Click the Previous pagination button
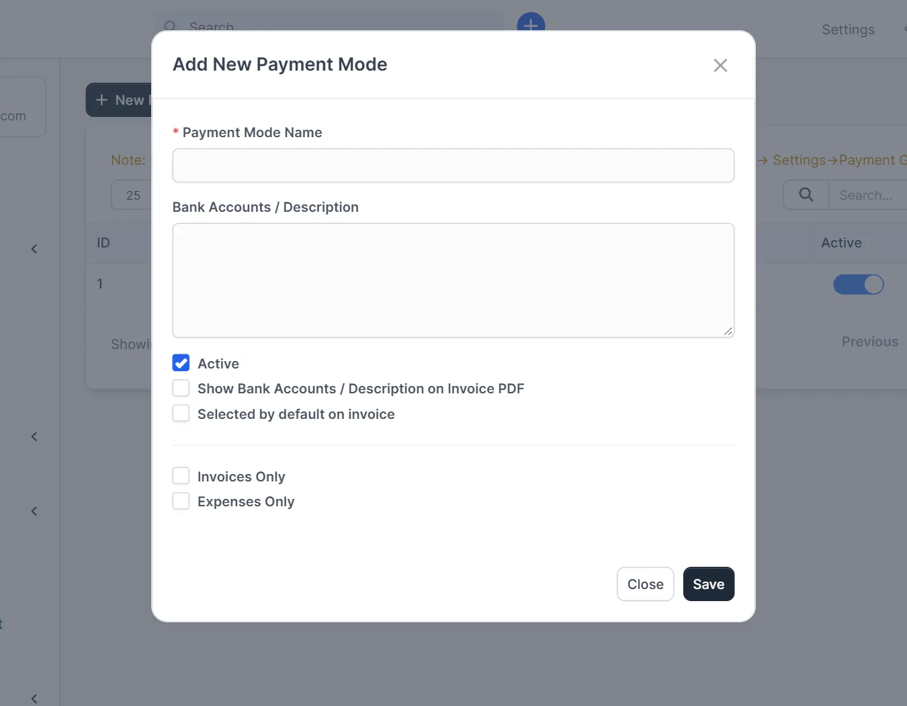The width and height of the screenshot is (907, 706). pyautogui.click(x=870, y=342)
